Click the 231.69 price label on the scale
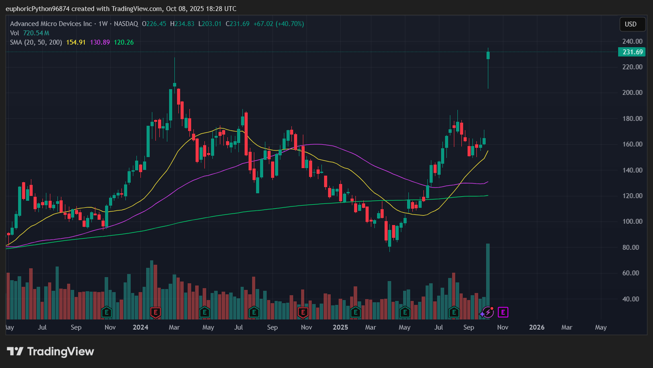 (632, 52)
